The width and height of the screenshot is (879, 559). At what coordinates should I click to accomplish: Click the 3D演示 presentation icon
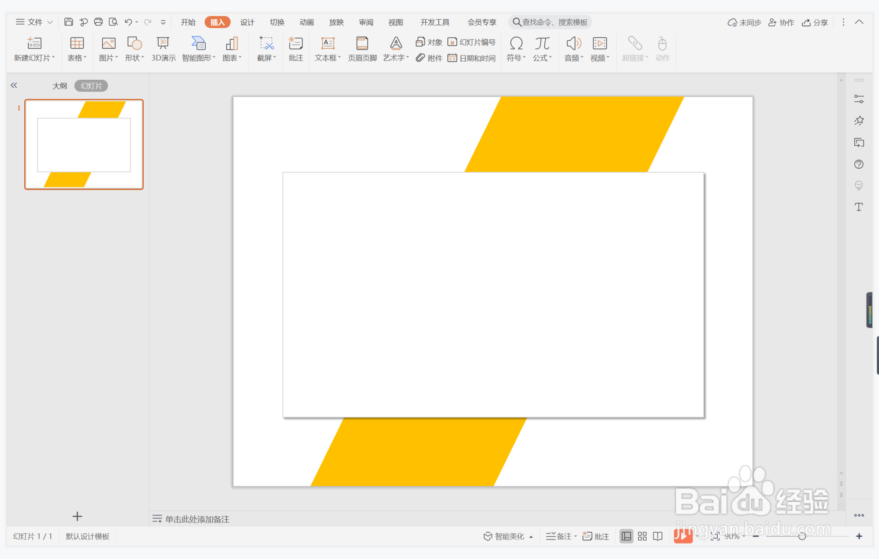coord(163,48)
